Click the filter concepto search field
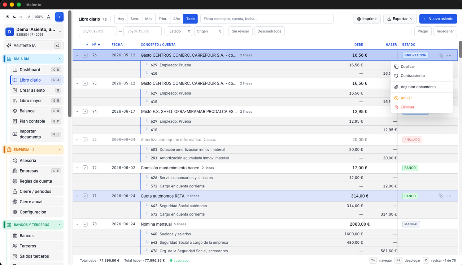This screenshot has width=462, height=265. [267, 19]
